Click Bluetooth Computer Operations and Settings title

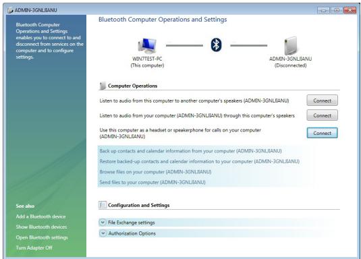(163, 20)
